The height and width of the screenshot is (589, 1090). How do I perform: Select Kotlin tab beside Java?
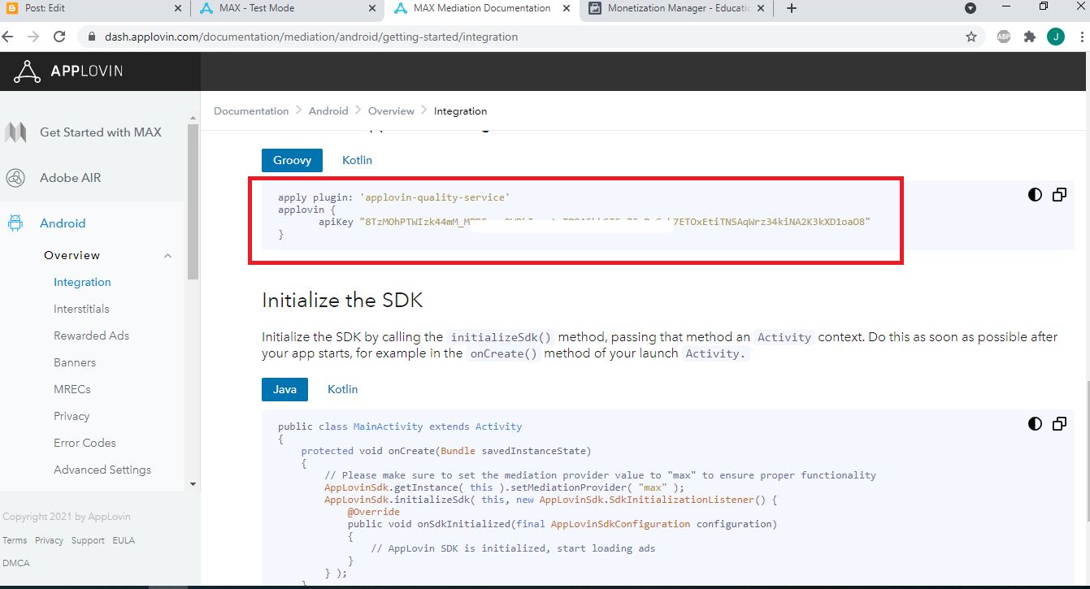[342, 389]
